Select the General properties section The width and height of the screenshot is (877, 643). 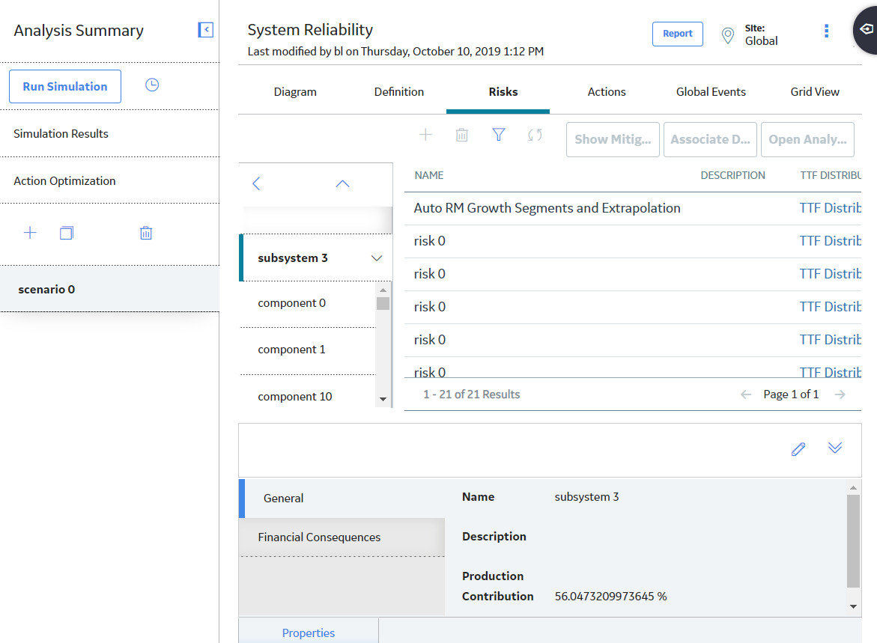[x=342, y=499]
